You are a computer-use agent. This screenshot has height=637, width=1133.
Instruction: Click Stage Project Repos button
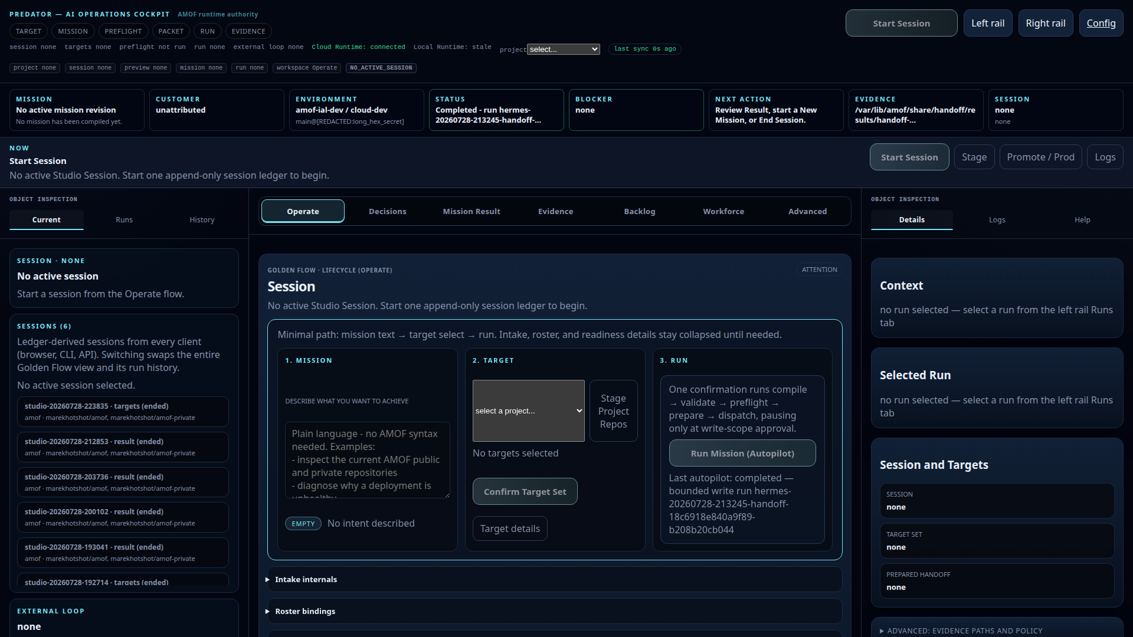tap(613, 411)
